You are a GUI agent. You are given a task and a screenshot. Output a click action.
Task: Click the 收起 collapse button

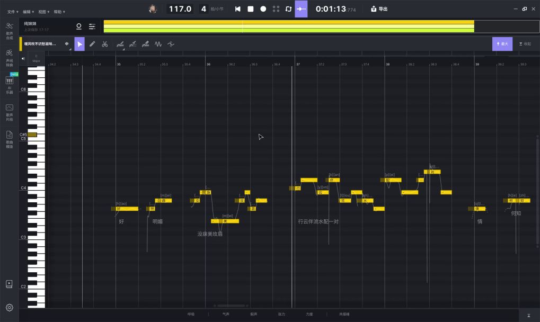525,44
